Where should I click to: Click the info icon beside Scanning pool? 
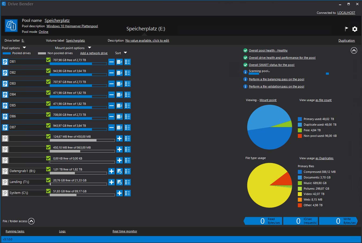pos(245,72)
